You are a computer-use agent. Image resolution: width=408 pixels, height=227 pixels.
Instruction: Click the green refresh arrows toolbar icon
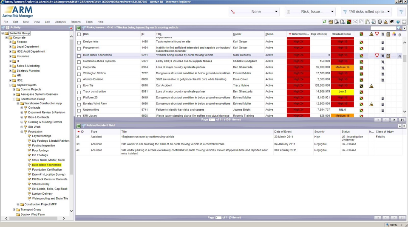click(324, 22)
